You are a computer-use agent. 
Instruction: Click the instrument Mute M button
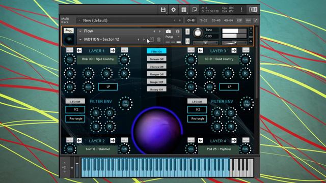(187, 41)
